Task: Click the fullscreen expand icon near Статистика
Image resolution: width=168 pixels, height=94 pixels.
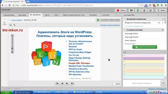Action: [x=120, y=15]
